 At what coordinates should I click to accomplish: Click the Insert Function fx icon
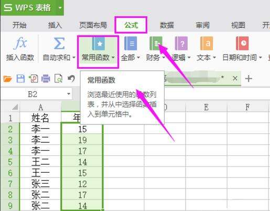20,43
